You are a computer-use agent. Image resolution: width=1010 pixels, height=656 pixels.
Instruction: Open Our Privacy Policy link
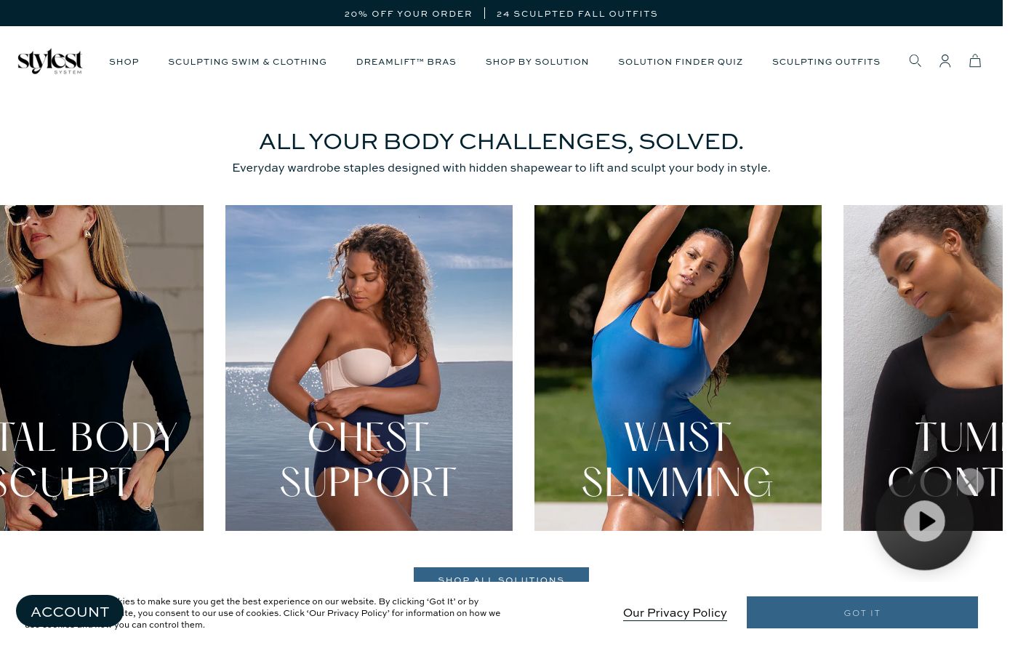point(675,612)
